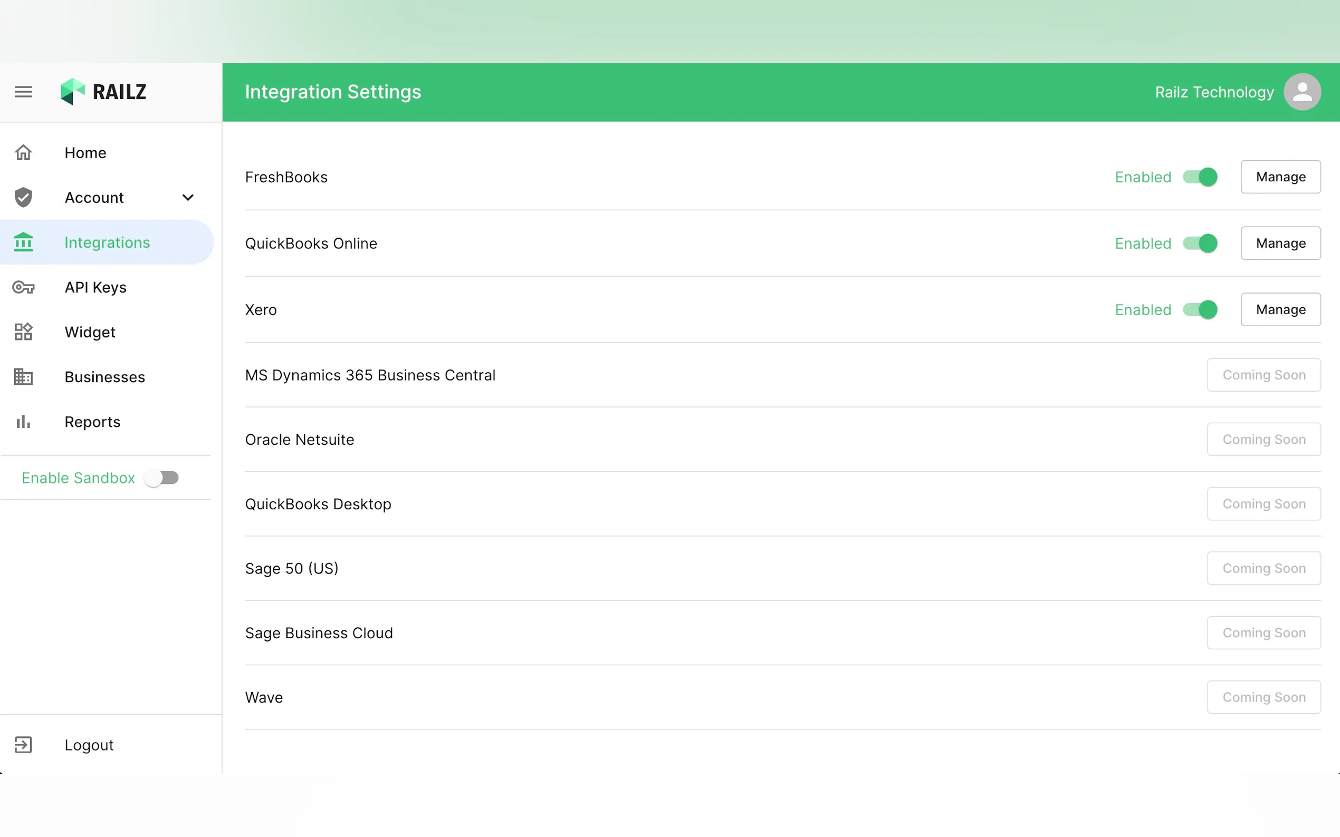Turn off the QuickBooks Online toggle
The width and height of the screenshot is (1340, 837).
1200,244
